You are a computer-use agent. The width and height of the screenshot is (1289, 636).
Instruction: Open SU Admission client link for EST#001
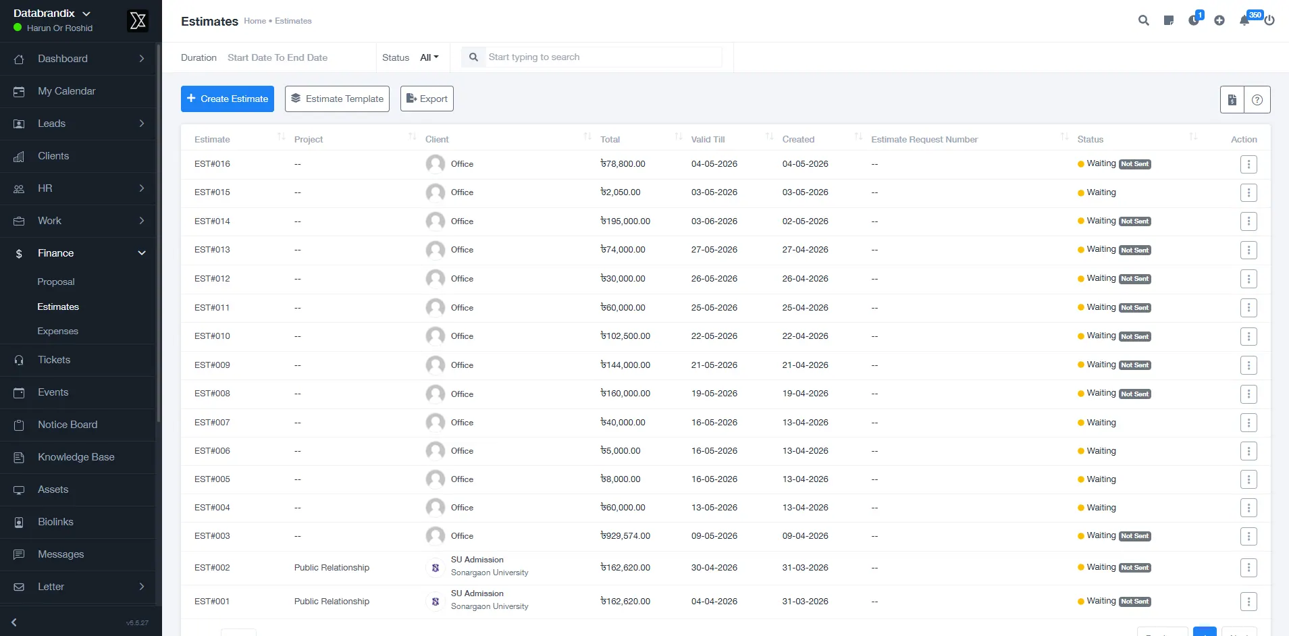tap(477, 593)
